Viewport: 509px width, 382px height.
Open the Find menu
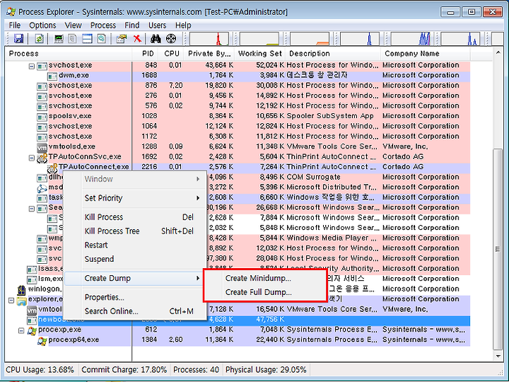pos(131,25)
